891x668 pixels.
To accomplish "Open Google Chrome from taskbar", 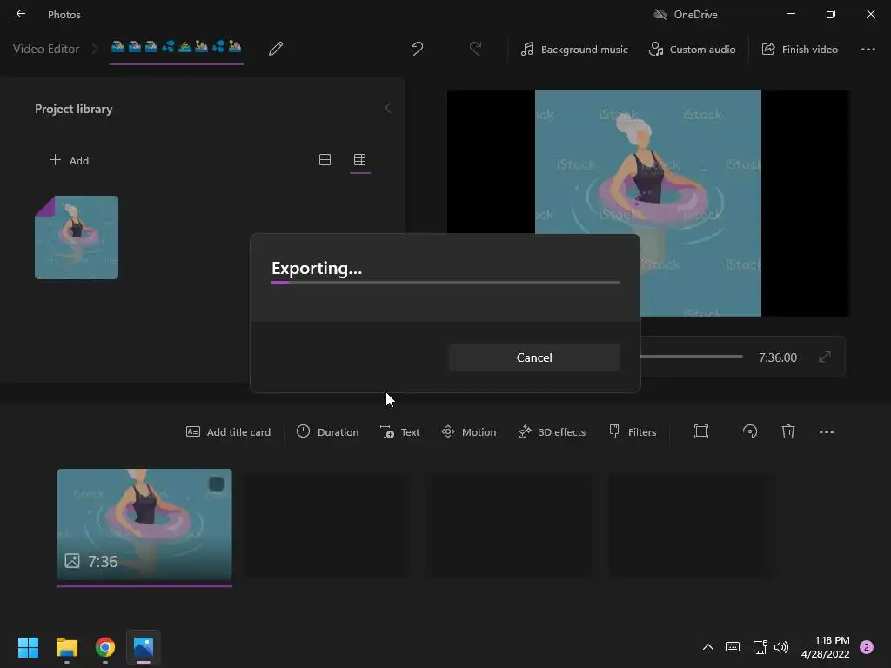I will tap(105, 647).
